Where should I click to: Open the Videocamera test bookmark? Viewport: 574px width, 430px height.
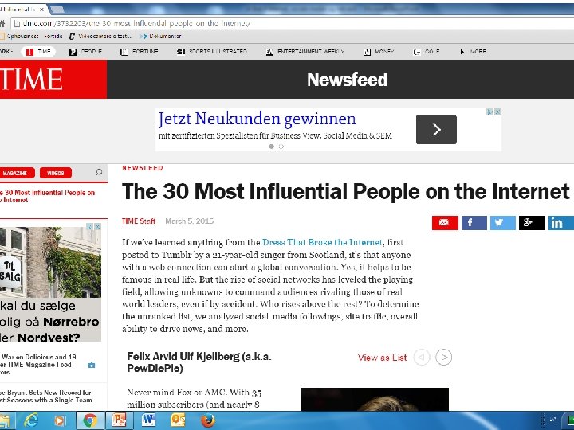(101, 36)
